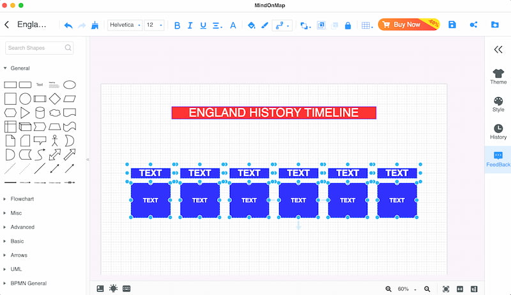Click the lock icon in toolbar
This screenshot has width=511, height=295.
[347, 26]
